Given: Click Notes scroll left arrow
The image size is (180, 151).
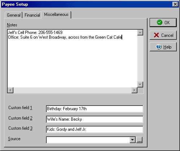Looking at the screenshot, I should 10,90.
